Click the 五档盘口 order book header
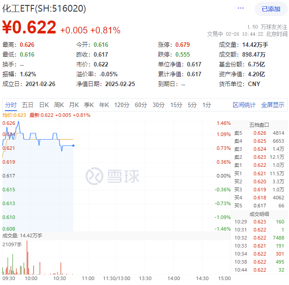Screen dimensions: 289x285 click(260, 125)
